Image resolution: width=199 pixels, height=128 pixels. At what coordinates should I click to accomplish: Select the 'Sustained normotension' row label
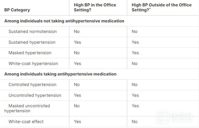[x=32, y=32]
